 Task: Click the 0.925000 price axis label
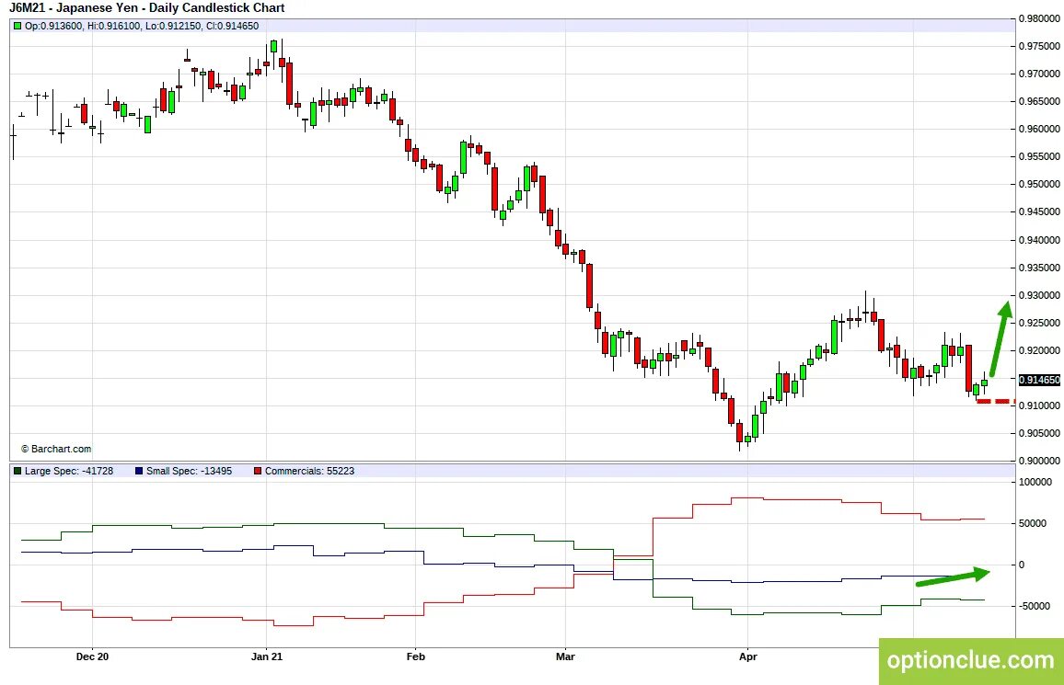1039,323
